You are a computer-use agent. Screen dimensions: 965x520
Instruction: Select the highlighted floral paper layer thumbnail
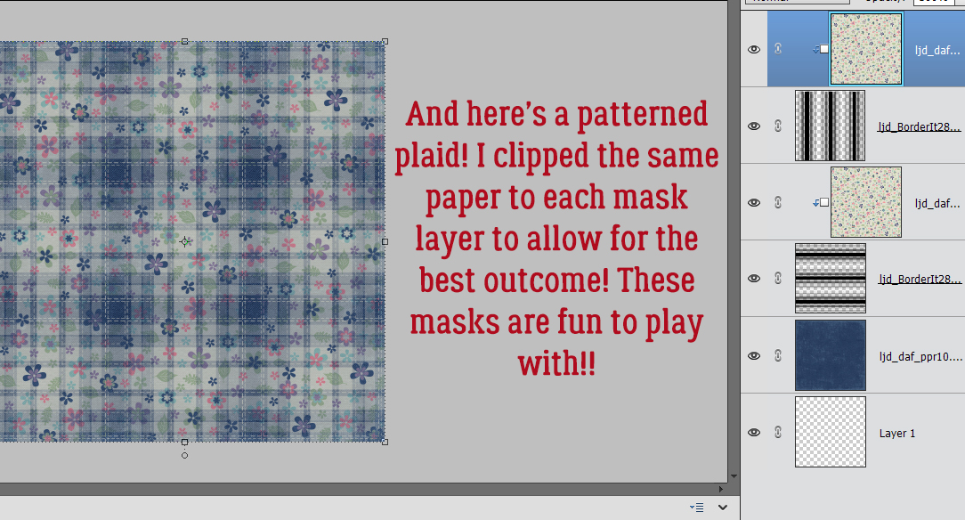coord(866,49)
